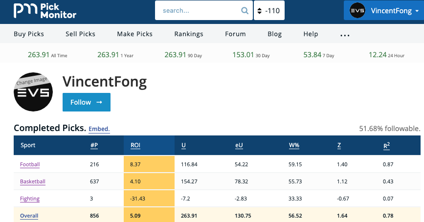Sort by eU column header
424x222 pixels.
click(x=239, y=145)
